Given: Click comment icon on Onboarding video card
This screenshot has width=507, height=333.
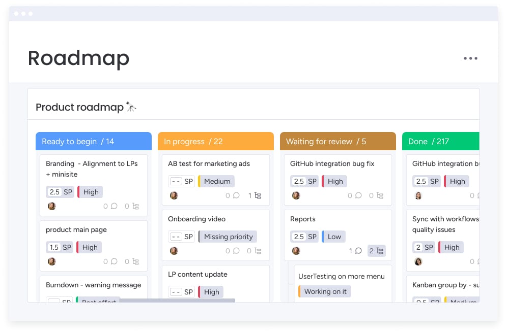Looking at the screenshot, I should [236, 251].
